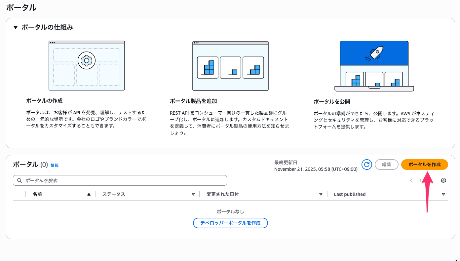Click the 名前 column header label

tap(37, 194)
